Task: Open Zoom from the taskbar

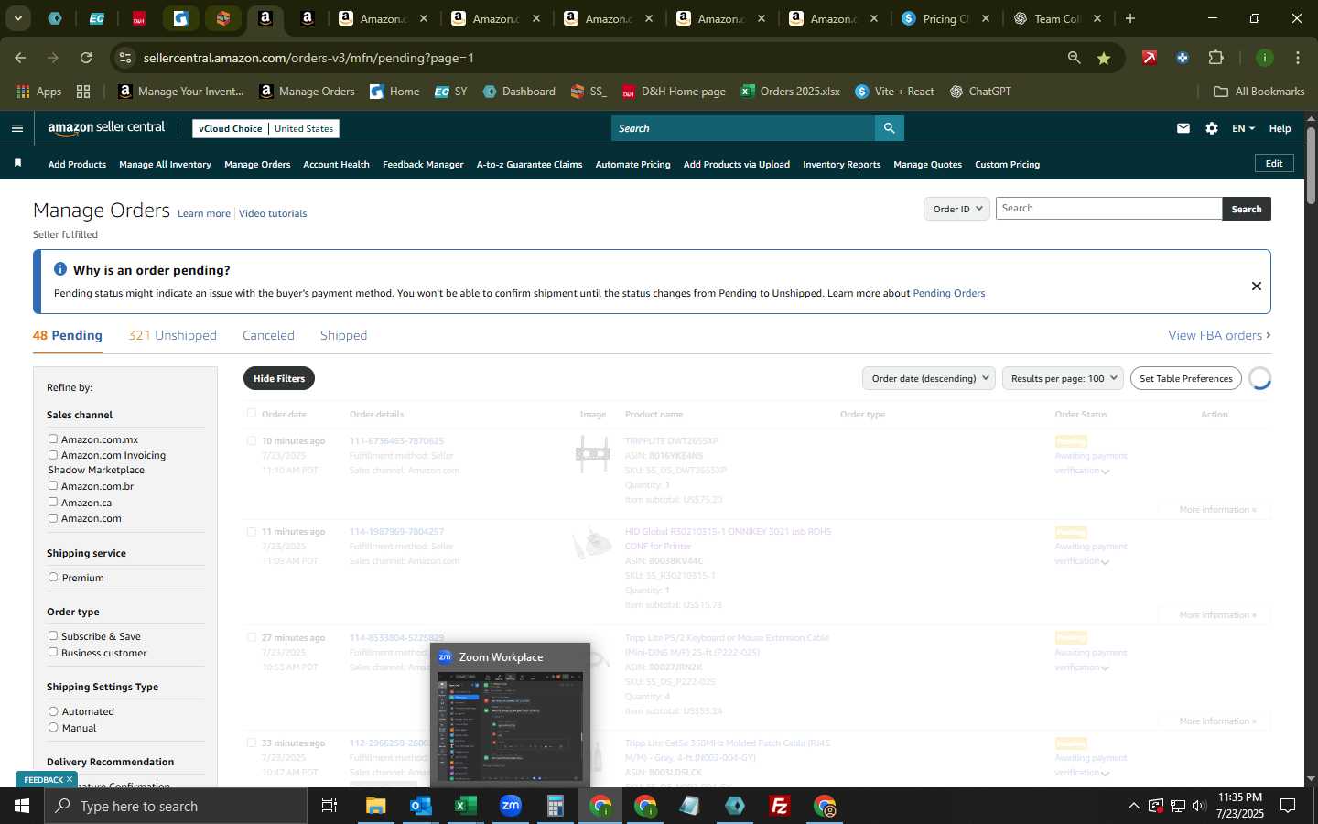Action: tap(511, 806)
